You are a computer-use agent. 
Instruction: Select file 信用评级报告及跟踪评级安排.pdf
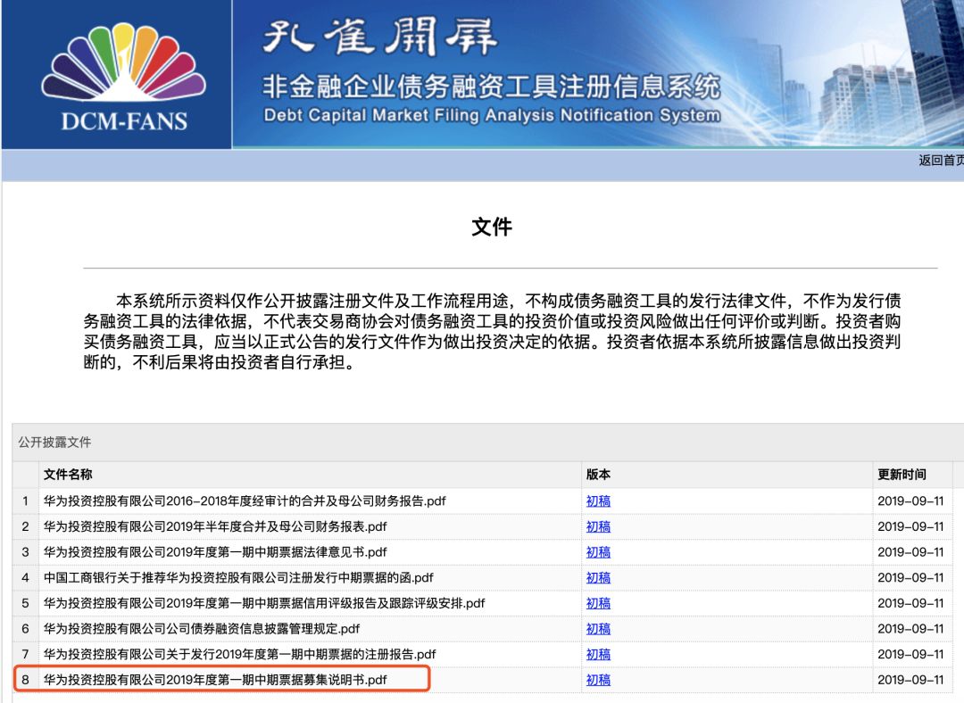point(264,603)
